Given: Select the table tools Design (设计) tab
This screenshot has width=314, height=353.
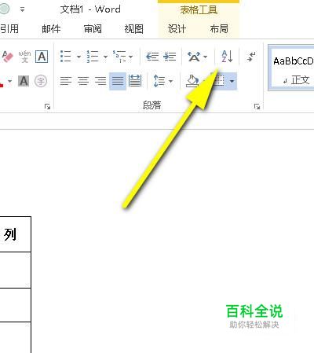Looking at the screenshot, I should (177, 28).
